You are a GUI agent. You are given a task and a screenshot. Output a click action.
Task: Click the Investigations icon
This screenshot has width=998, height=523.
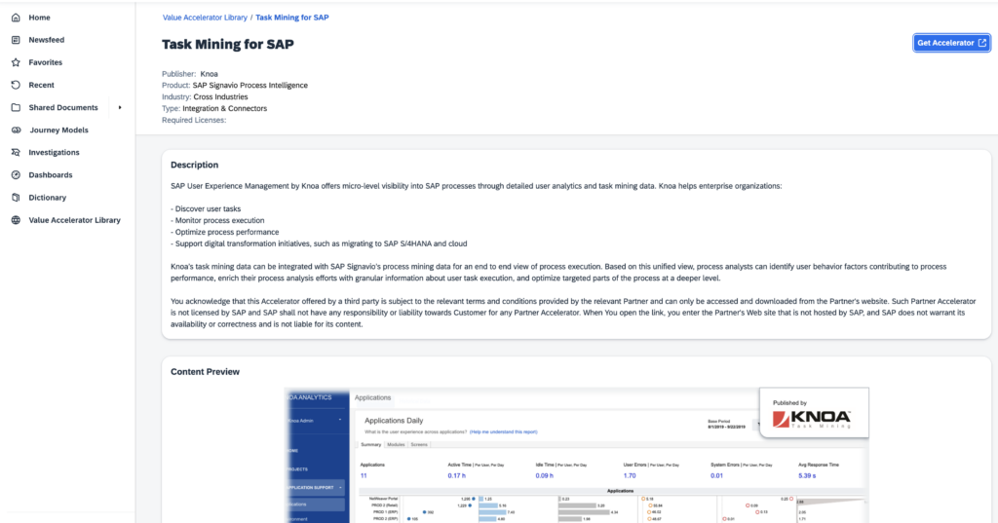[16, 153]
